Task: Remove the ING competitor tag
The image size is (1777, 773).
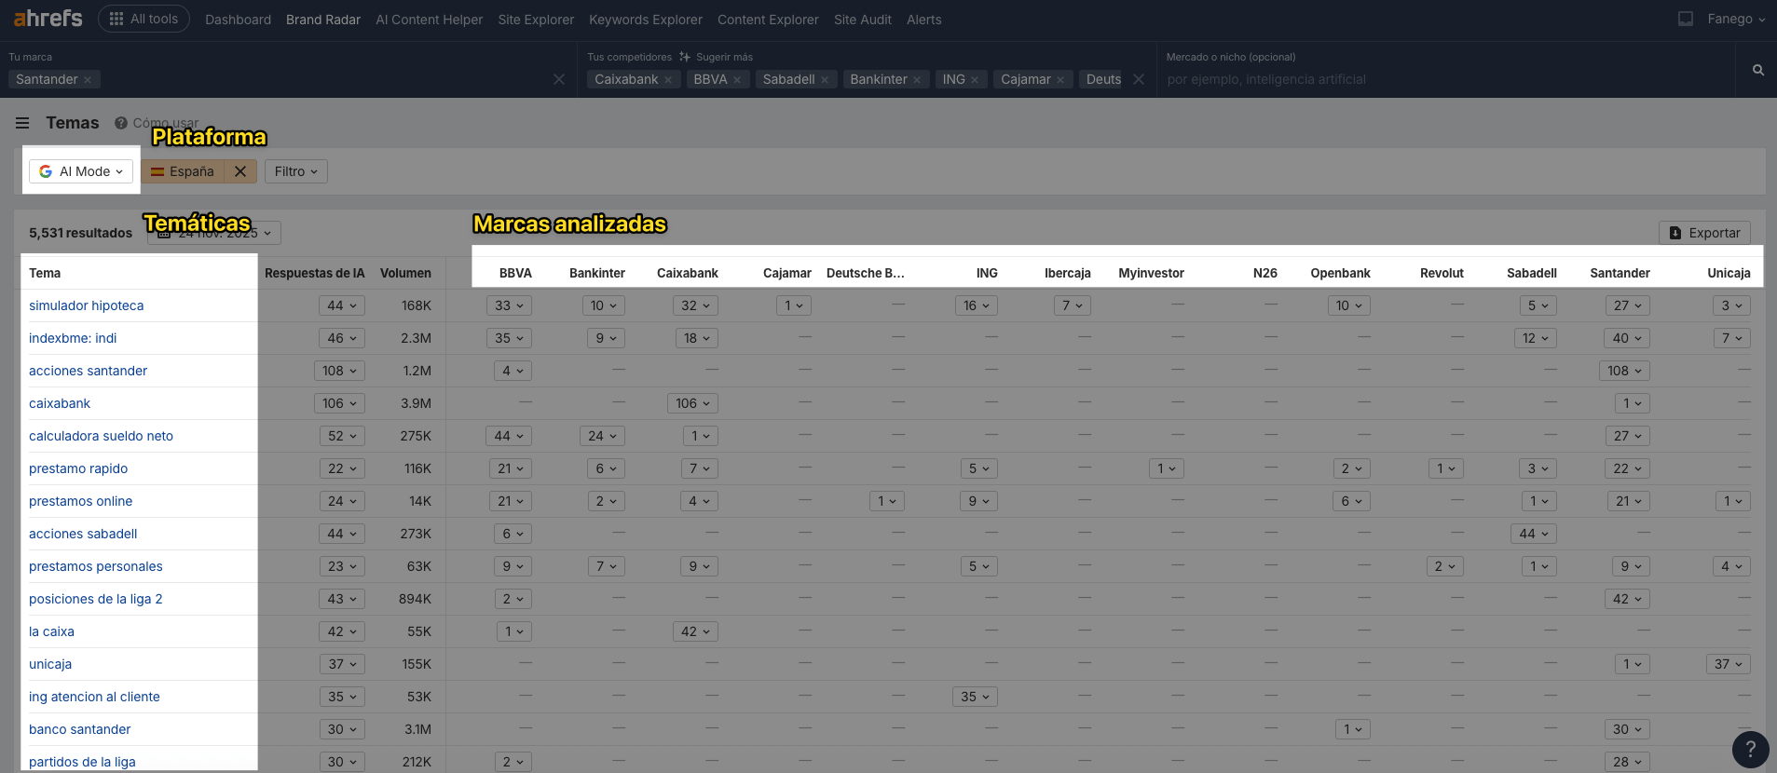Action: coord(975,80)
